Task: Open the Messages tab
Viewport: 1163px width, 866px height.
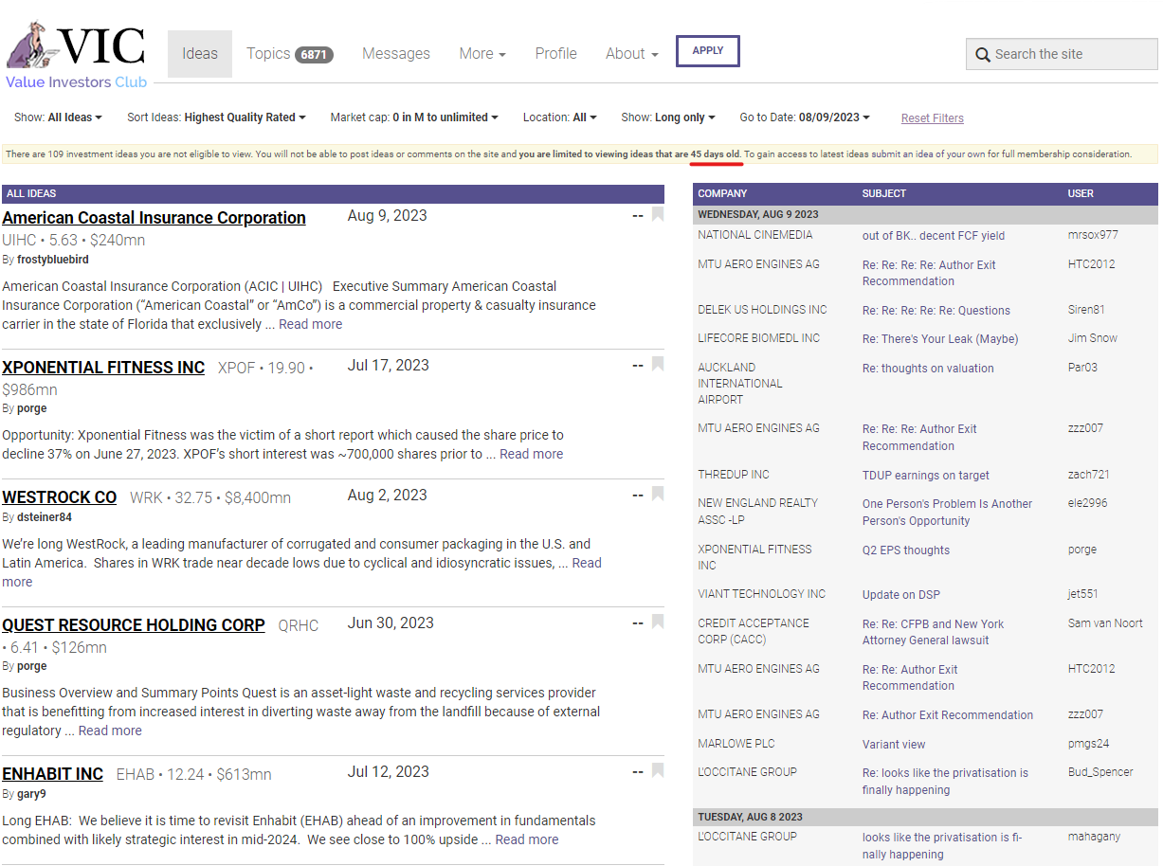Action: 396,54
